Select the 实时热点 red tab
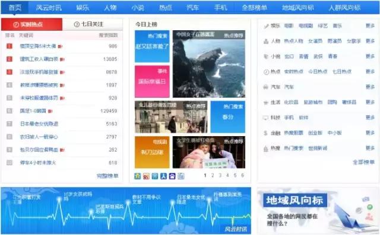The image size is (380, 235). tap(31, 24)
